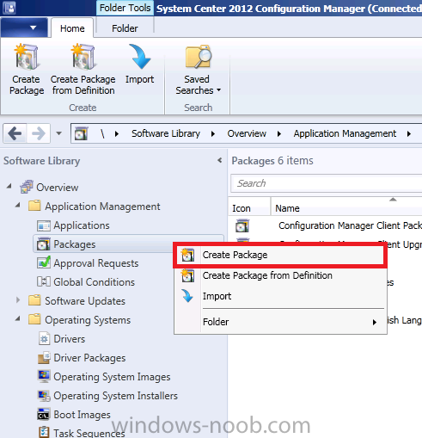Collapse the Overview tree node
The width and height of the screenshot is (422, 438).
pos(9,187)
